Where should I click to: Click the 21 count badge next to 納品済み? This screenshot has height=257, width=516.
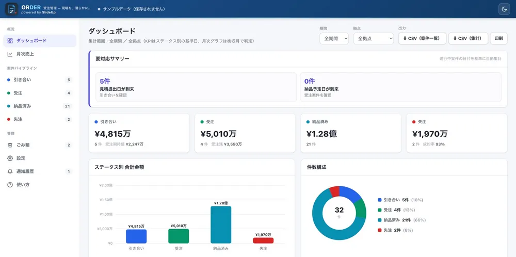pyautogui.click(x=68, y=106)
